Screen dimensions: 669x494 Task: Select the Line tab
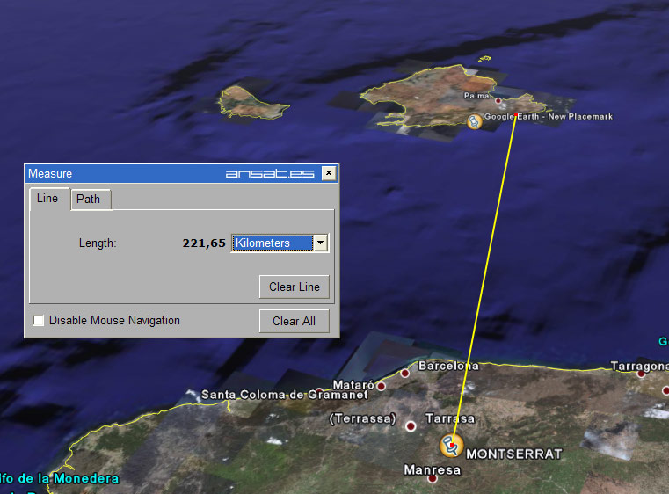tap(47, 199)
